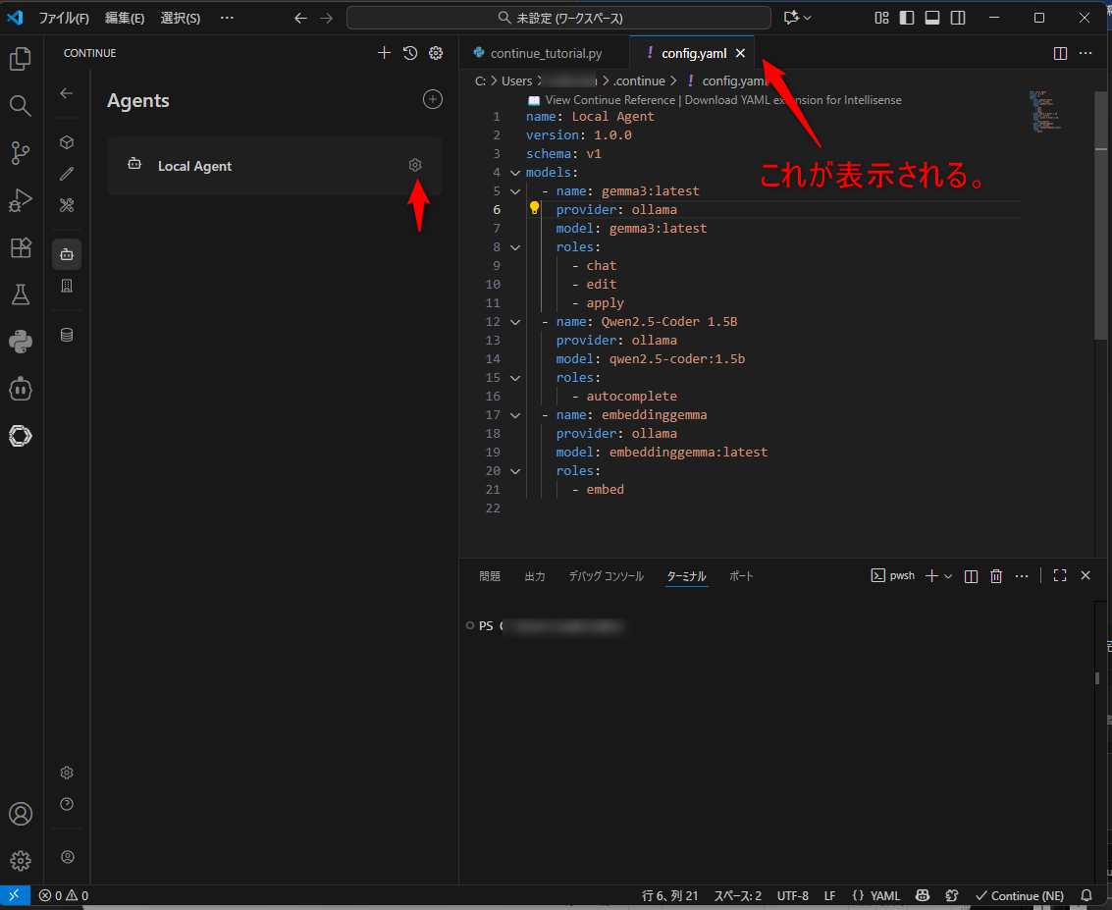Switch to continue_tutorial.py tab
Screen dimensions: 1112x910
pos(545,53)
